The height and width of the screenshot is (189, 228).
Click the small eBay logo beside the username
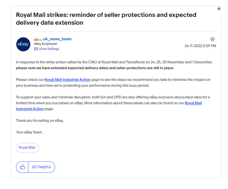[38, 39]
